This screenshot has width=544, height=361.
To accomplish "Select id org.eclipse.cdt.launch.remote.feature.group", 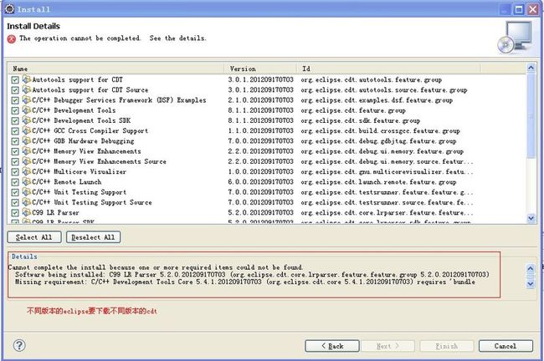I will click(x=378, y=182).
